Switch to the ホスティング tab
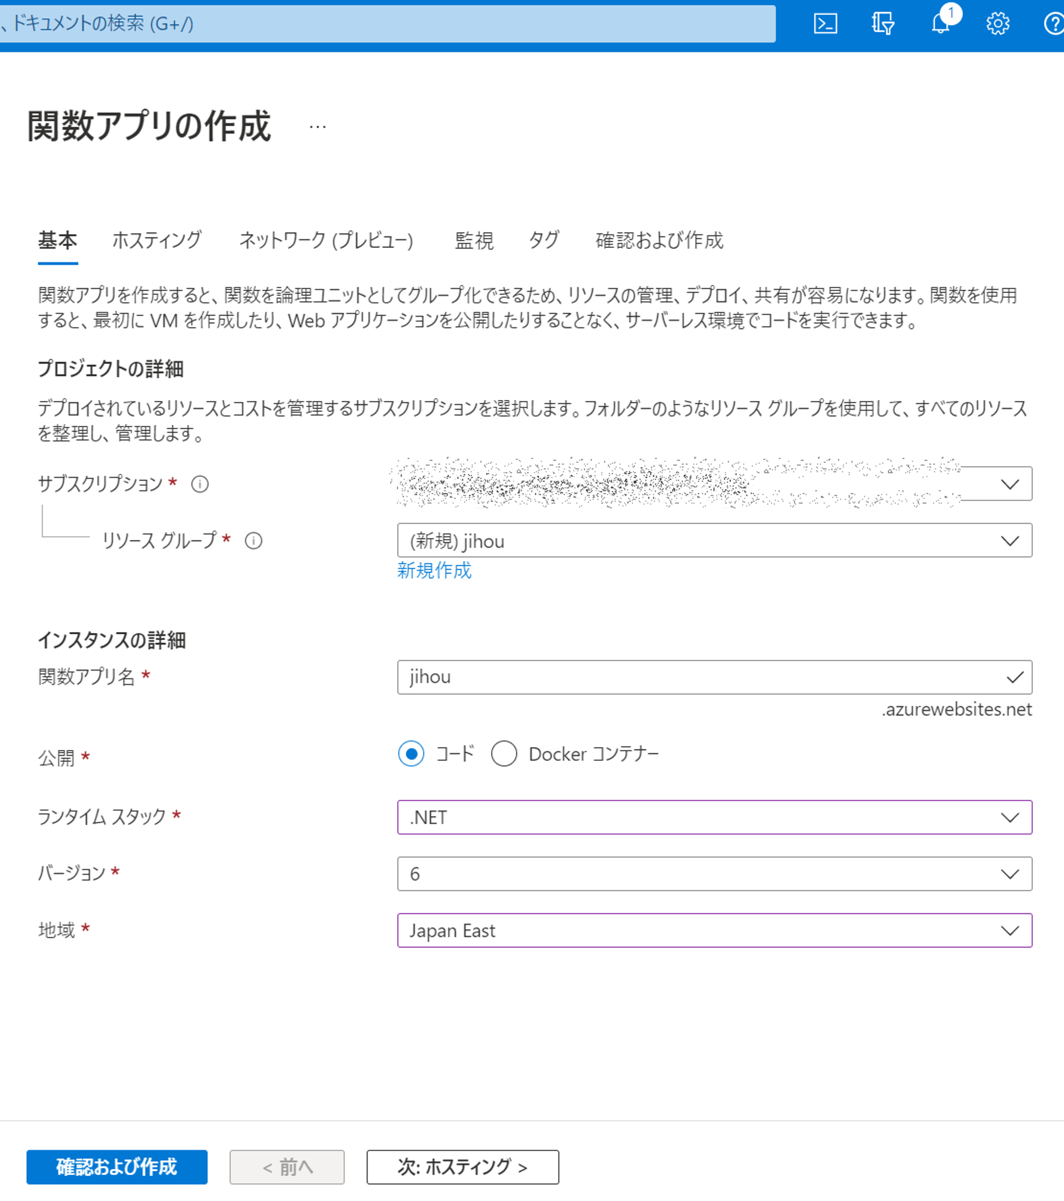 click(x=157, y=241)
